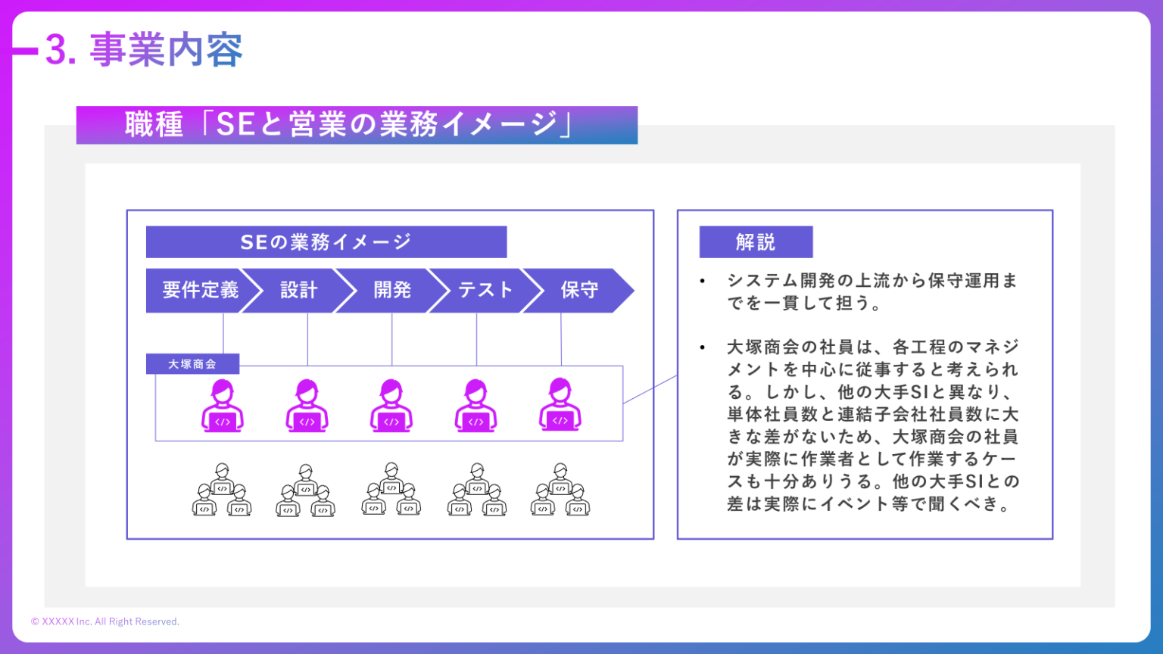Toggle the 大塚商会 label tag
This screenshot has width=1163, height=654.
tap(192, 363)
